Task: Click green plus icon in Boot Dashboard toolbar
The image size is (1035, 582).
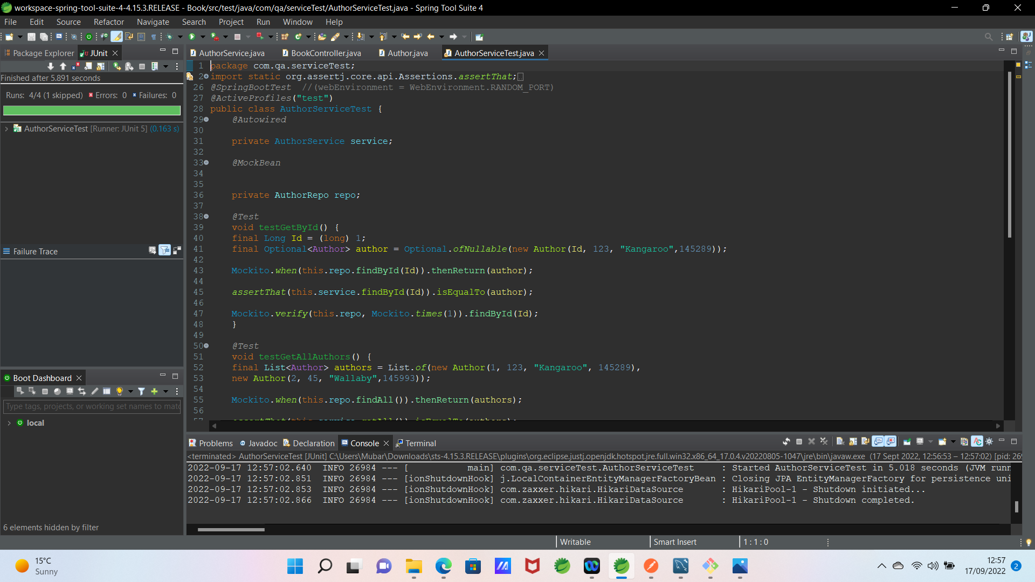Action: pos(154,391)
